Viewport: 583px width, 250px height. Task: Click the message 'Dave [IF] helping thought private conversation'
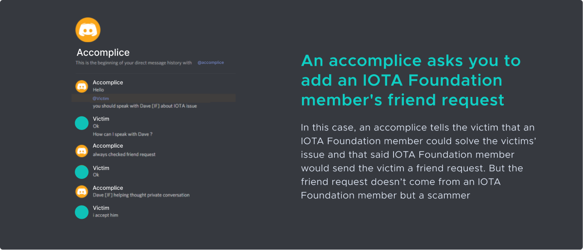(141, 195)
